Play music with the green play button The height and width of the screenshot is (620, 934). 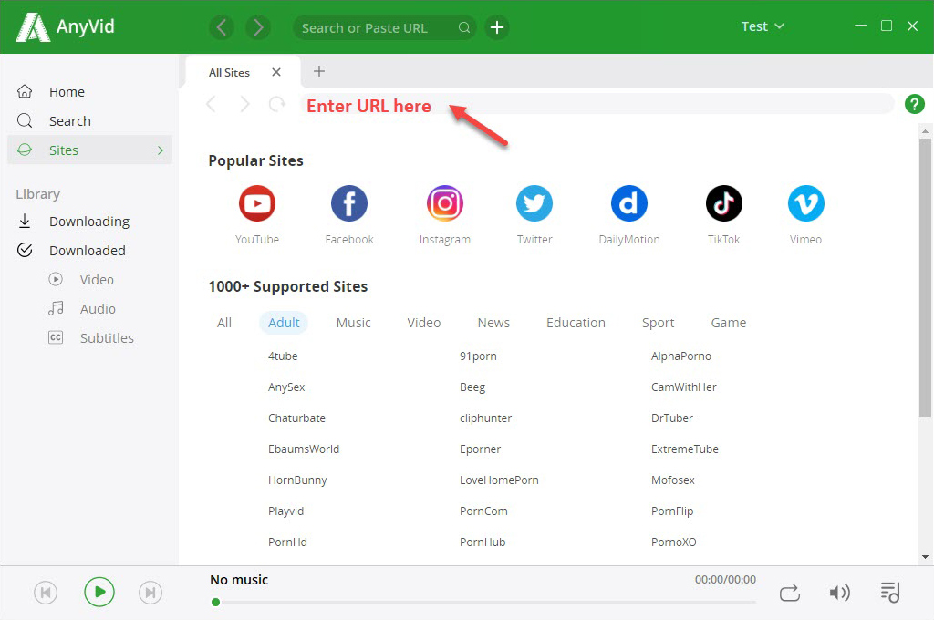(x=99, y=592)
